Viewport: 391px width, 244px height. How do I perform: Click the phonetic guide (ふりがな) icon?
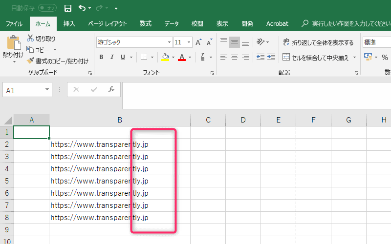pyautogui.click(x=203, y=57)
